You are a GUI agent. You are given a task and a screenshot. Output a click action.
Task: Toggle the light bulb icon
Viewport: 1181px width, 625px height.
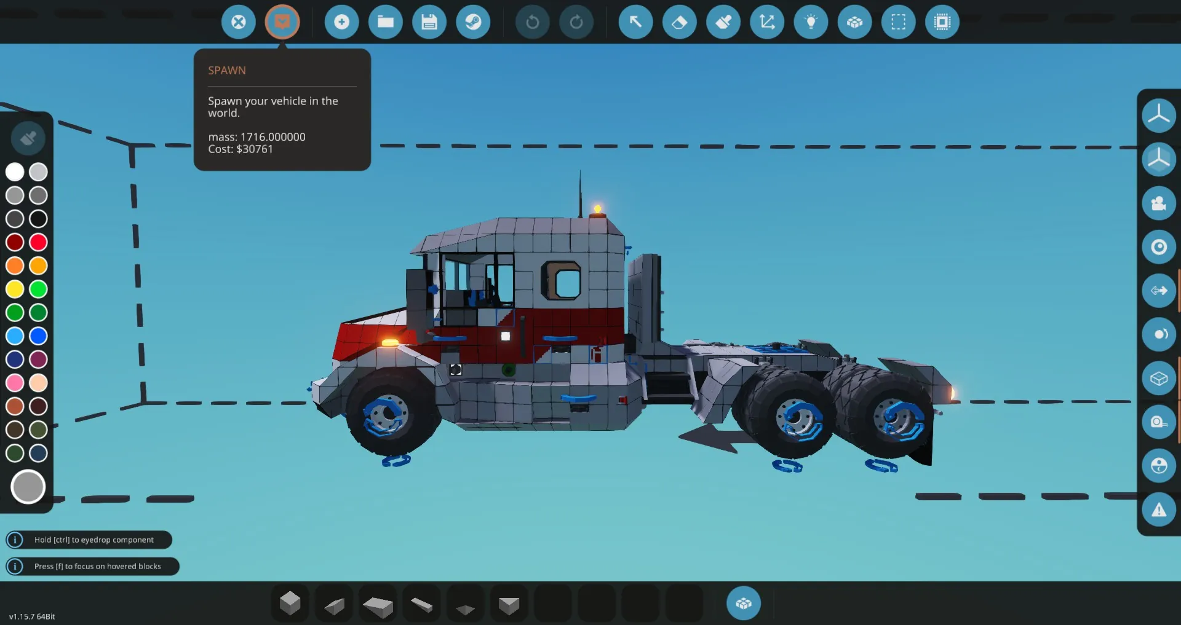[x=811, y=22]
